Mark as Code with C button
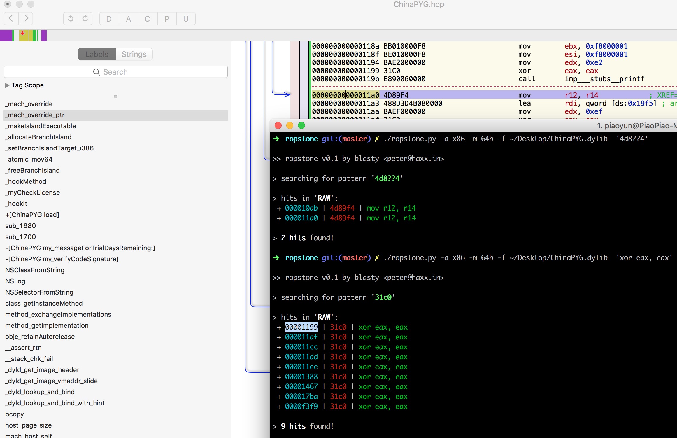Image resolution: width=677 pixels, height=438 pixels. [x=148, y=19]
